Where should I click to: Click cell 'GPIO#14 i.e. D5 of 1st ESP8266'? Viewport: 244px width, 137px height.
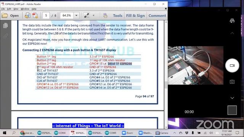(58, 84)
